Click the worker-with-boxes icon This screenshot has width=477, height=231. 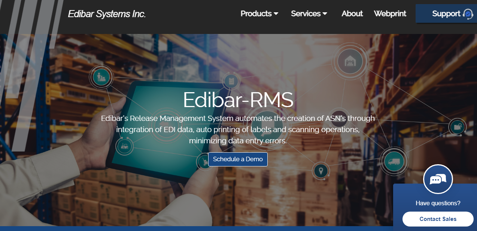(101, 77)
